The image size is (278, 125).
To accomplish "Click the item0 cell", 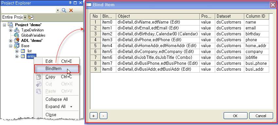I will [108, 22].
